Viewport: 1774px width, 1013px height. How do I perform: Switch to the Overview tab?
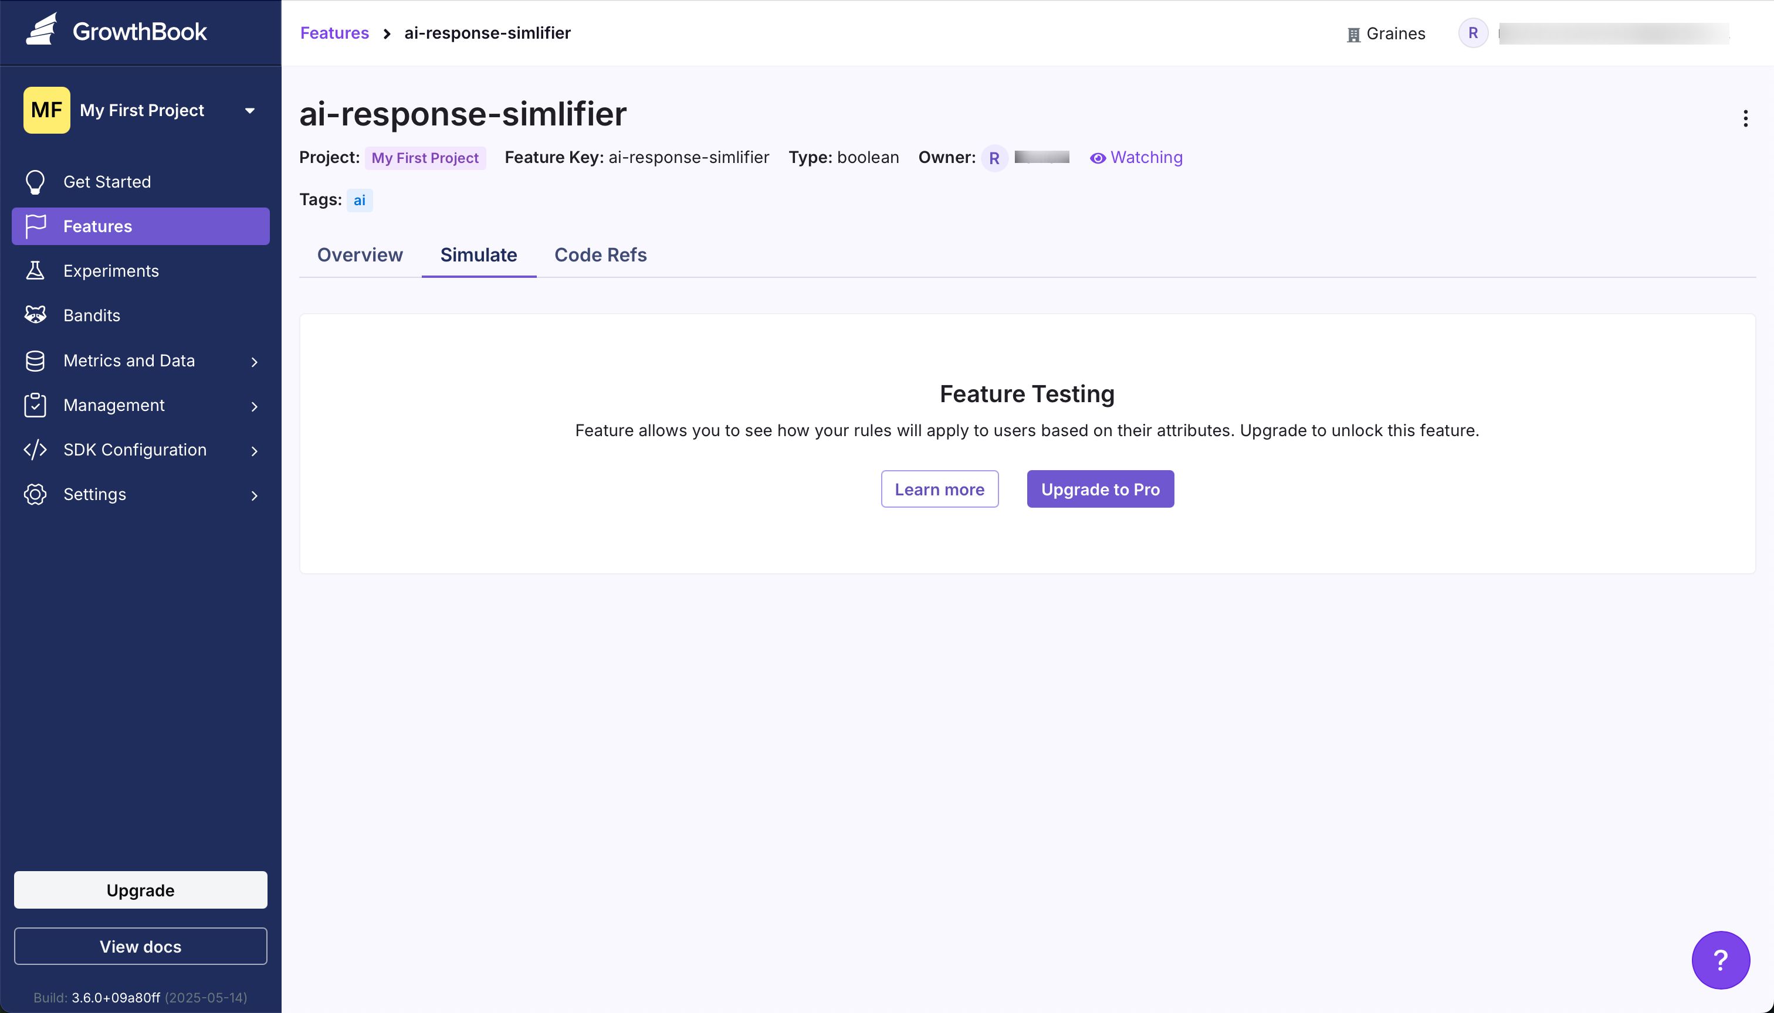pos(360,254)
